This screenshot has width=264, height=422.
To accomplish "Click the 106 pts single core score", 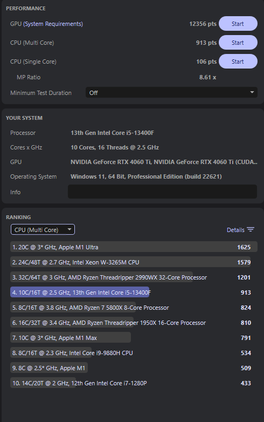I will [x=206, y=62].
